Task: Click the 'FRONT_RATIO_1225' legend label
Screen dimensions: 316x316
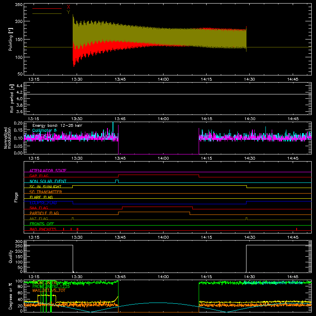Action: [x=51, y=286]
